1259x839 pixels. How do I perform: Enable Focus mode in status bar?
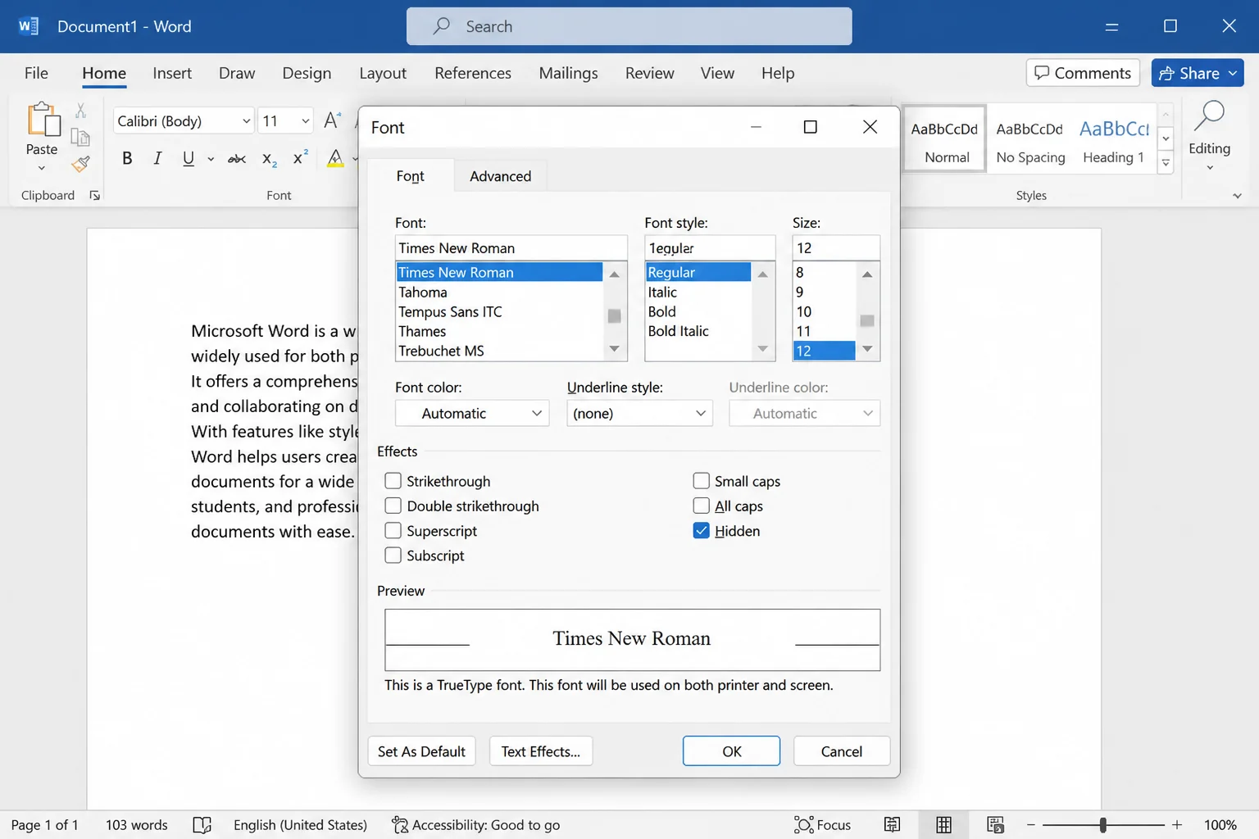(822, 825)
